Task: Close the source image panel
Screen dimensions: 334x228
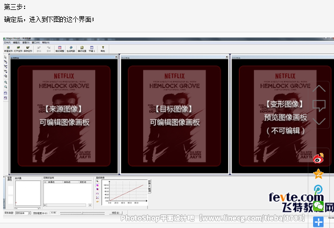Action: point(117,57)
